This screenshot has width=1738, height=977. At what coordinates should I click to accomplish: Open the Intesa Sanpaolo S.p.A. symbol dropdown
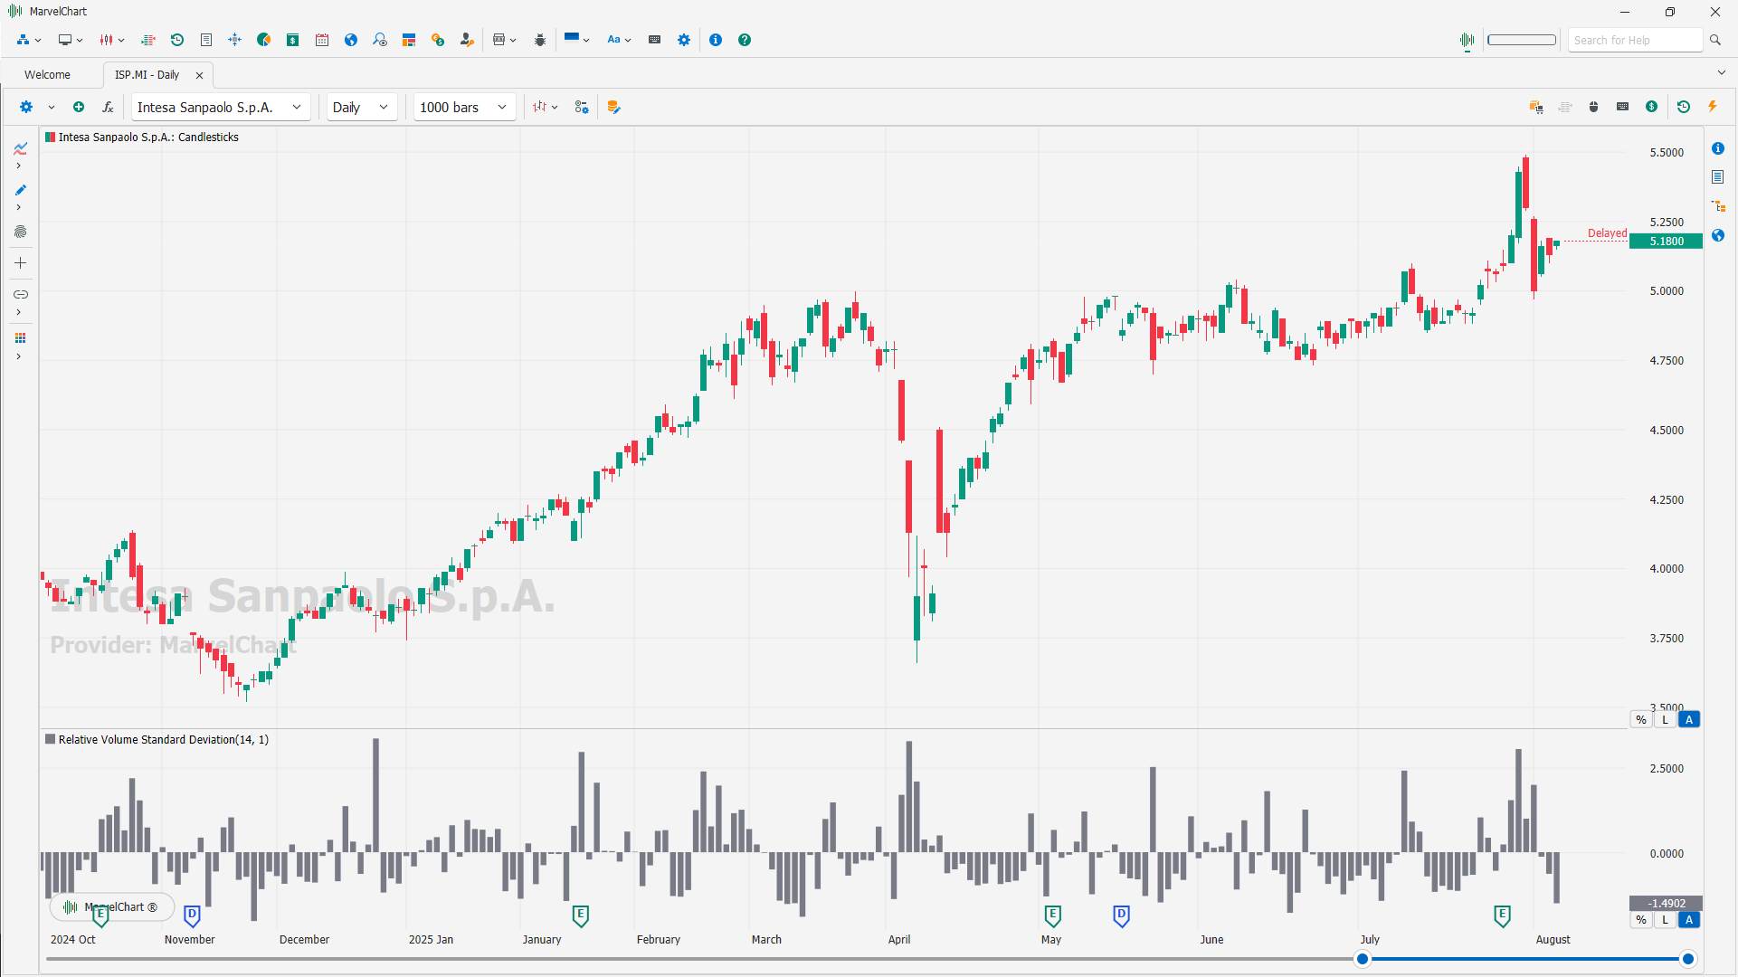221,107
